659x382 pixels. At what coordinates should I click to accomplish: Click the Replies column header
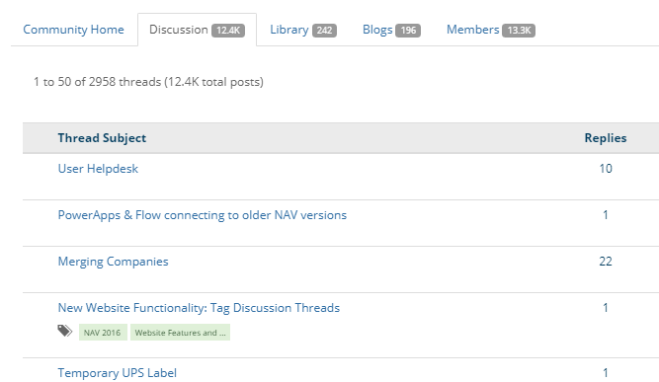coord(606,138)
